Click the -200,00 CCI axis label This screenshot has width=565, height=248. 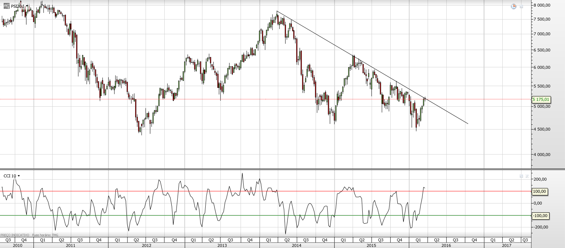(x=540, y=227)
